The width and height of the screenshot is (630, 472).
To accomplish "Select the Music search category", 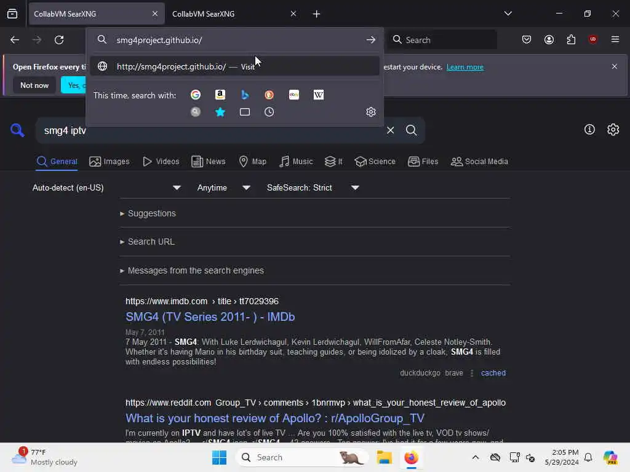I will [296, 162].
